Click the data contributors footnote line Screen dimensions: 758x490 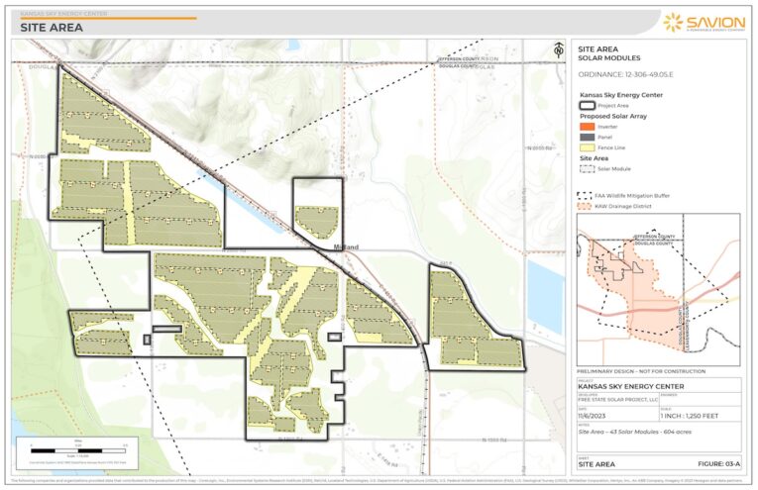[377, 481]
